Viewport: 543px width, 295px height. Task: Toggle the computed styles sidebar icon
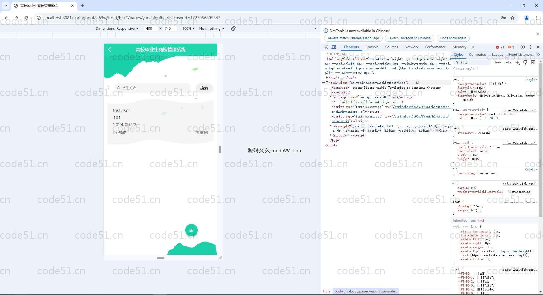pyautogui.click(x=533, y=62)
